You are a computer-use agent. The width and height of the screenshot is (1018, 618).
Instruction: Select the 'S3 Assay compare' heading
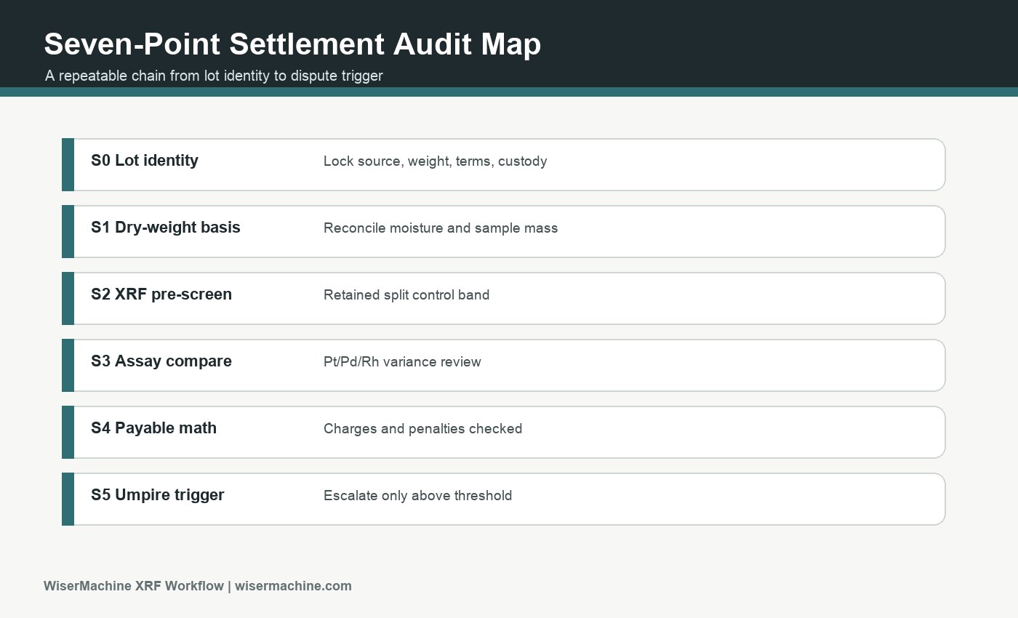tap(161, 361)
